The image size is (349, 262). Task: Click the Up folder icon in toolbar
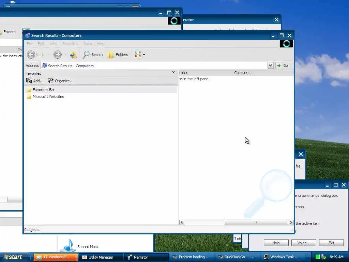click(x=73, y=55)
